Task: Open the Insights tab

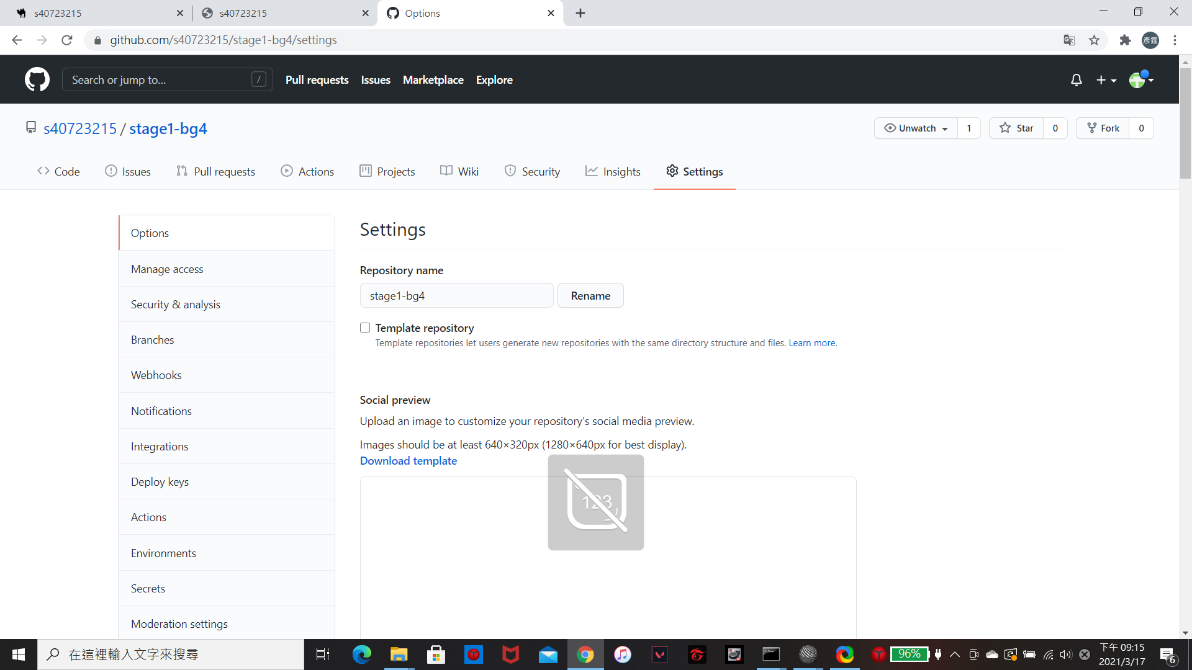Action: (x=613, y=171)
